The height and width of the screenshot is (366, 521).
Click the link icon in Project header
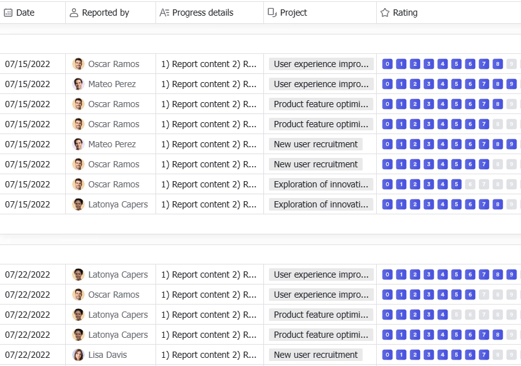[272, 13]
